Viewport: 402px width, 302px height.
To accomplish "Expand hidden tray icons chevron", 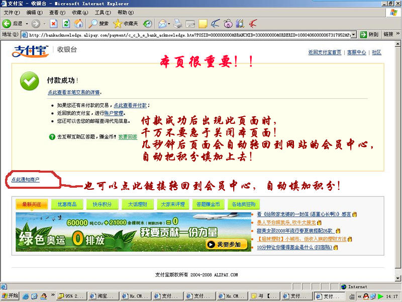I will pyautogui.click(x=360, y=296).
